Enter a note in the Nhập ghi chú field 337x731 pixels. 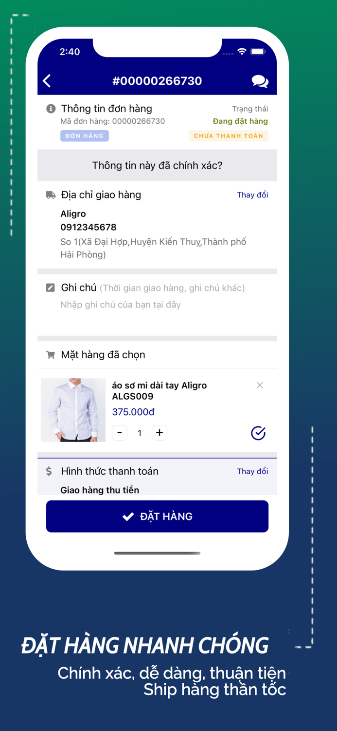(157, 312)
